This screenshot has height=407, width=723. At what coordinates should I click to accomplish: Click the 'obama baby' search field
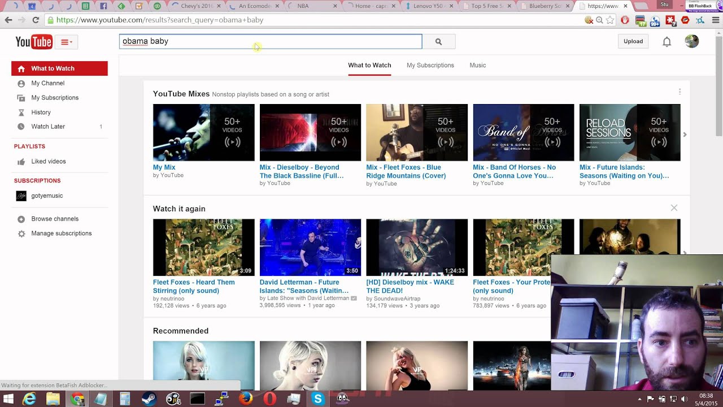pos(271,41)
